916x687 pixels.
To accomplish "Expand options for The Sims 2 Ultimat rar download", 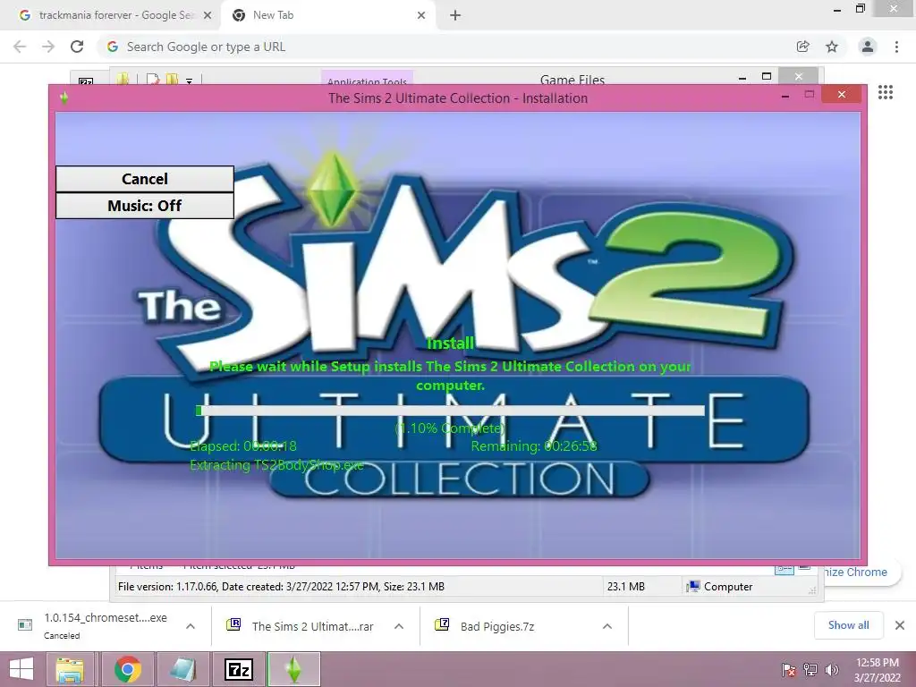I will tap(399, 626).
